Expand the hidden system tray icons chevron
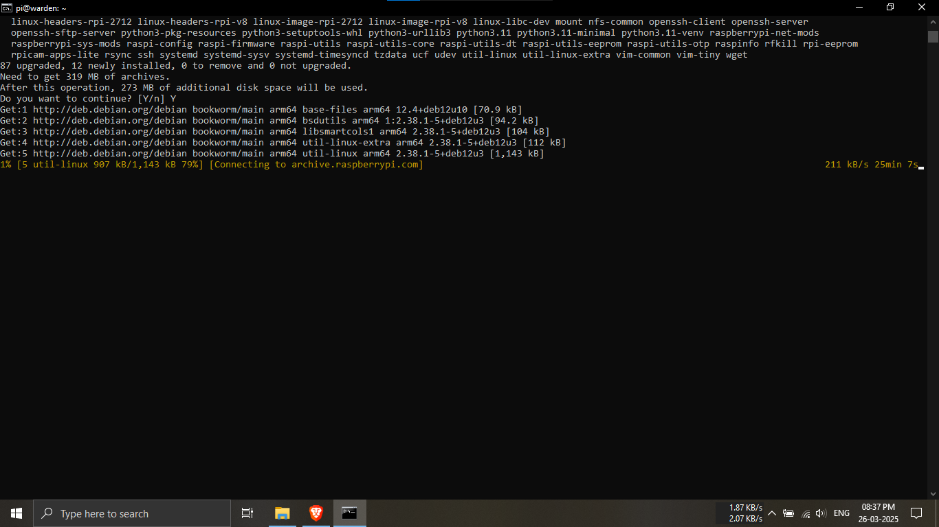939x527 pixels. click(772, 513)
